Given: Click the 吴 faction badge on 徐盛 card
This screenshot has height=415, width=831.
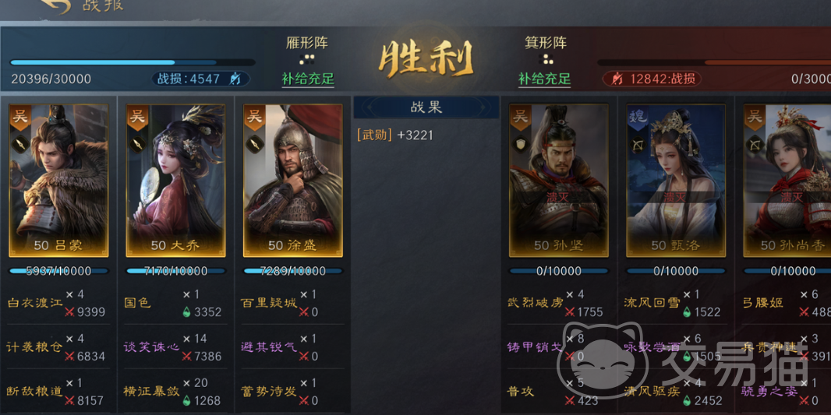Looking at the screenshot, I should point(254,118).
